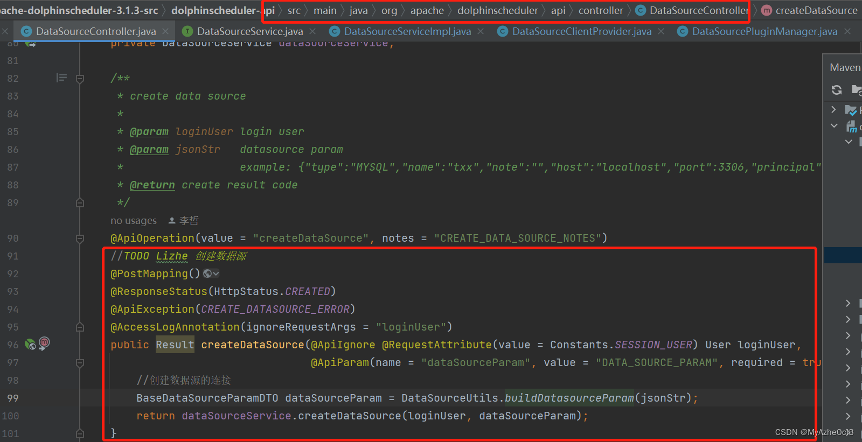Click the buildDatasourceParam method call
The image size is (862, 442).
[569, 398]
